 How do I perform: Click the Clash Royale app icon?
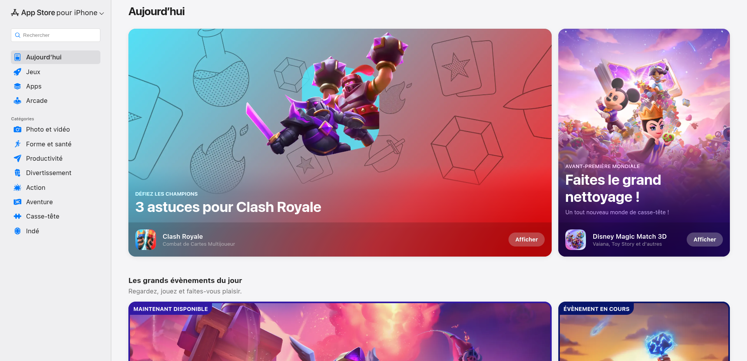[x=146, y=240]
